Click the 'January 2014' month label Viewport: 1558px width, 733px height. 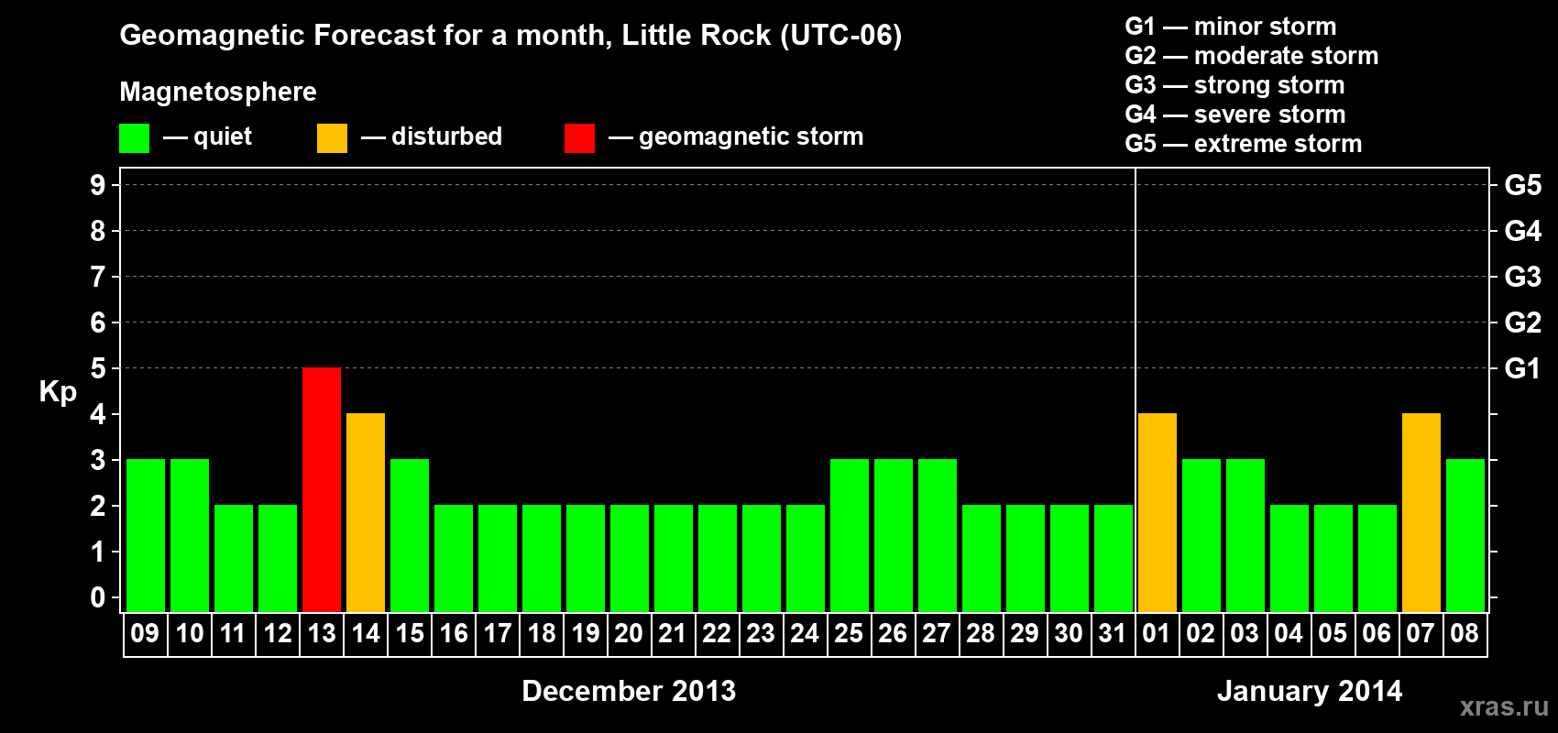pos(1310,691)
